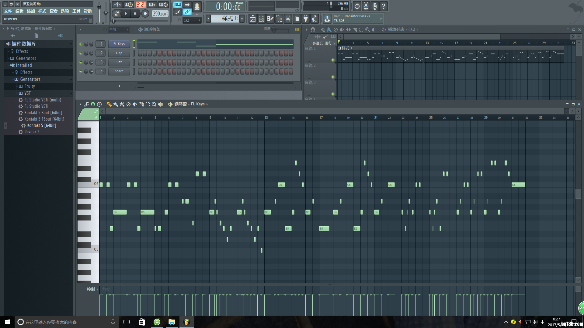Select the piano roll delete tool
584x328 pixels.
(x=128, y=104)
